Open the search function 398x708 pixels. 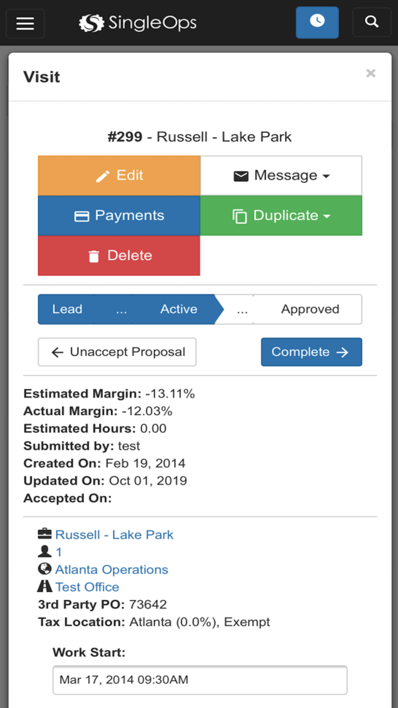(371, 22)
